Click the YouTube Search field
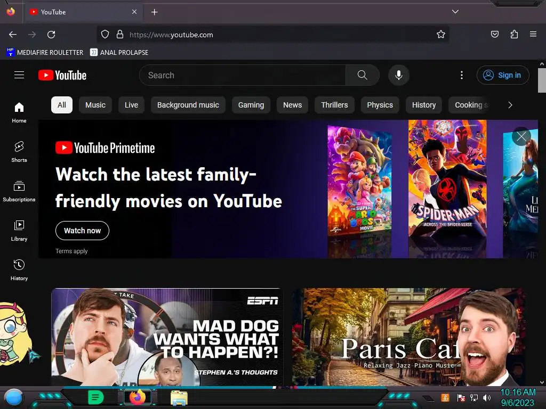 (243, 75)
